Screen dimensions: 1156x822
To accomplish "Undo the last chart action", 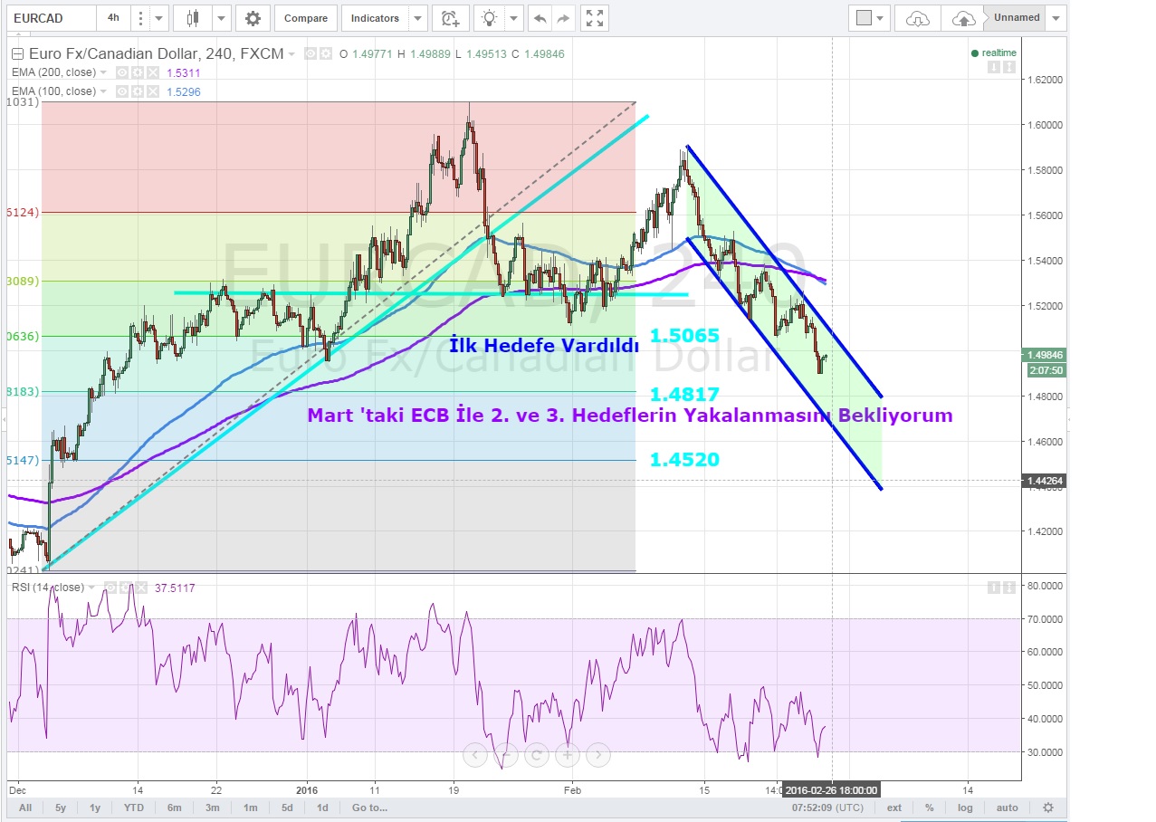I will pos(540,18).
